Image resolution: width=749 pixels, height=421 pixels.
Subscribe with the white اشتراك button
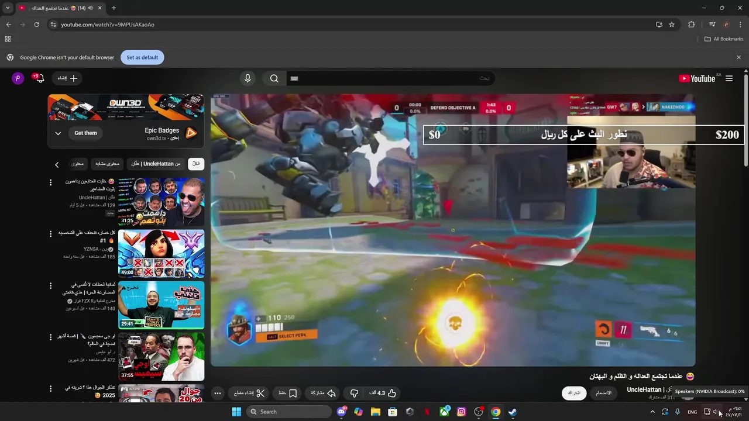[574, 393]
